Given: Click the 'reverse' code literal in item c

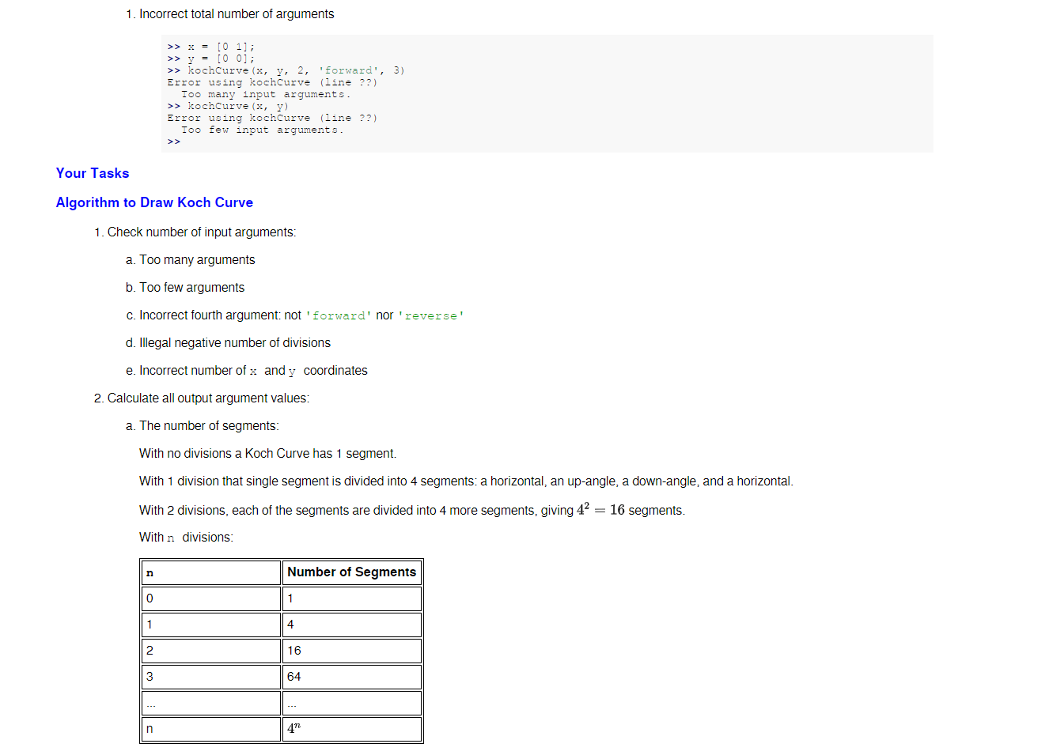Looking at the screenshot, I should tap(431, 315).
